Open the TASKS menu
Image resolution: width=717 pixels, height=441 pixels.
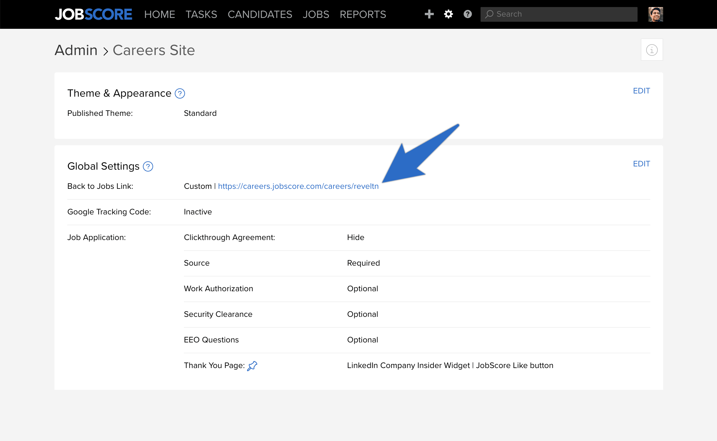(201, 14)
